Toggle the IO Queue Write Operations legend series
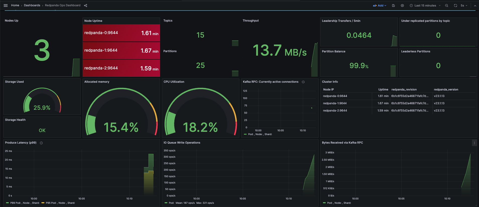The width and height of the screenshot is (479, 207). 171,203
